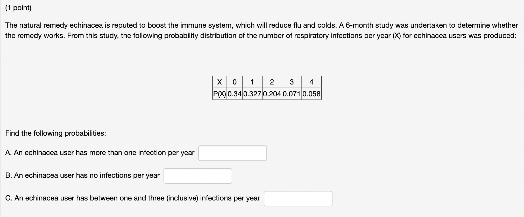Viewport: 524px width, 217px height.
Task: Click answer box for question B
Action: pyautogui.click(x=198, y=176)
